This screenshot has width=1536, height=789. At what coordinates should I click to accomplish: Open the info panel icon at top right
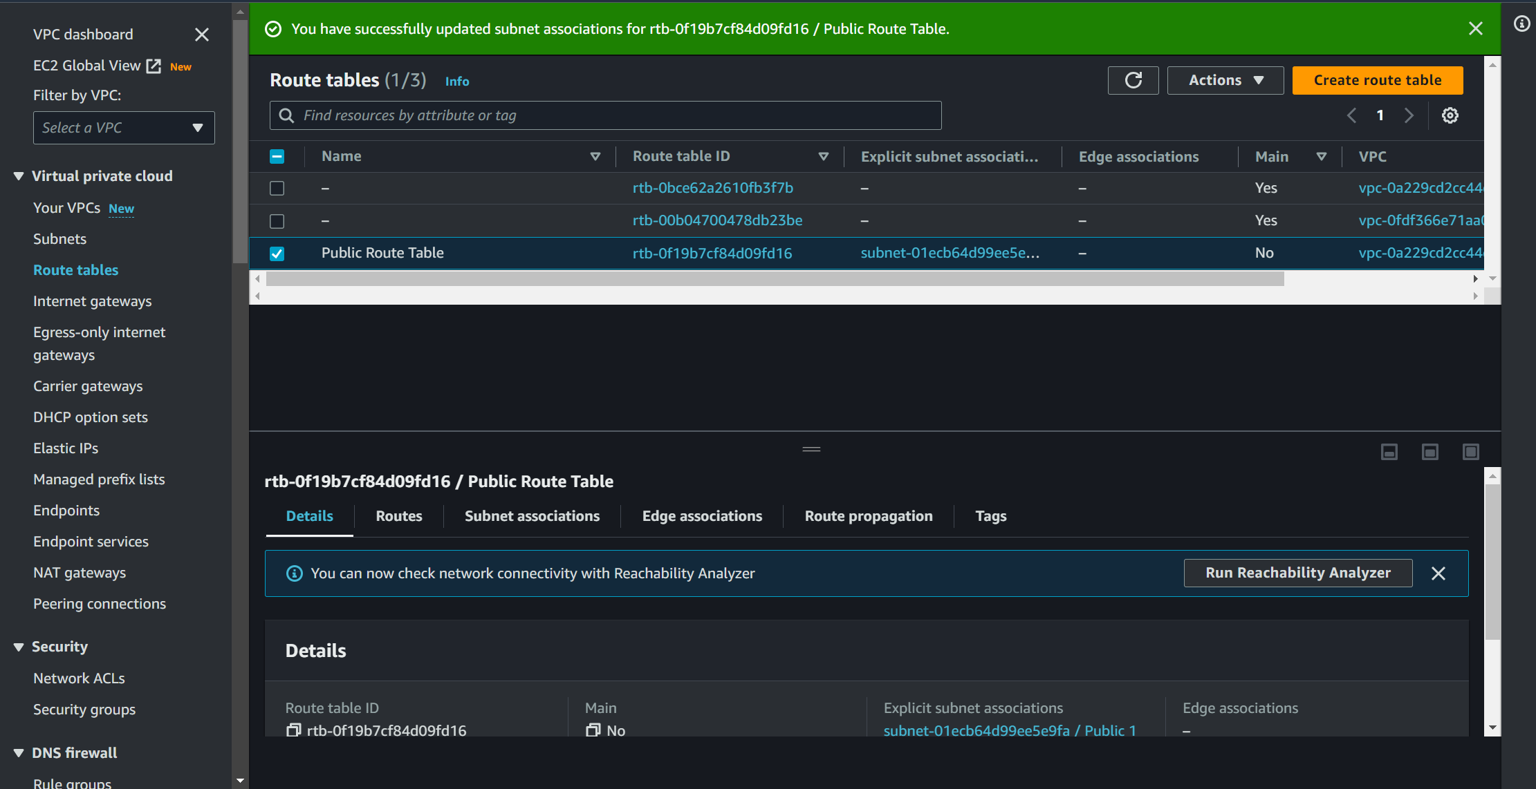(x=1521, y=24)
